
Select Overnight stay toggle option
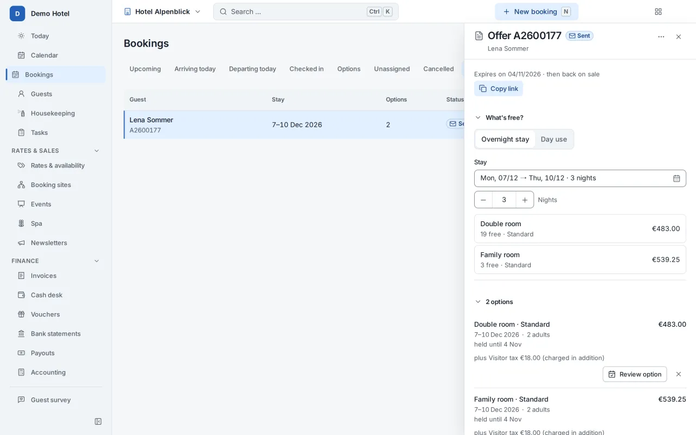[505, 139]
